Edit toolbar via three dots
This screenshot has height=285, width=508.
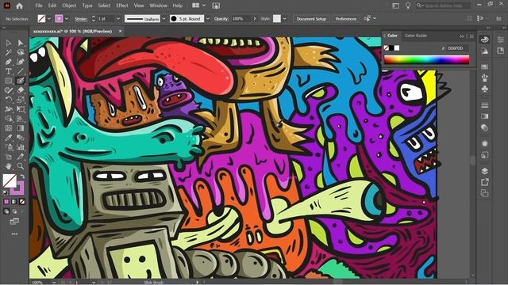pyautogui.click(x=14, y=234)
